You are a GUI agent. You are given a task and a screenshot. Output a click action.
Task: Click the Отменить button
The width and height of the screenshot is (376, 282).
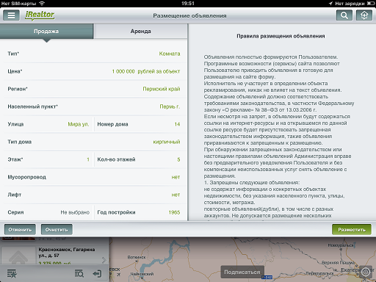20,230
